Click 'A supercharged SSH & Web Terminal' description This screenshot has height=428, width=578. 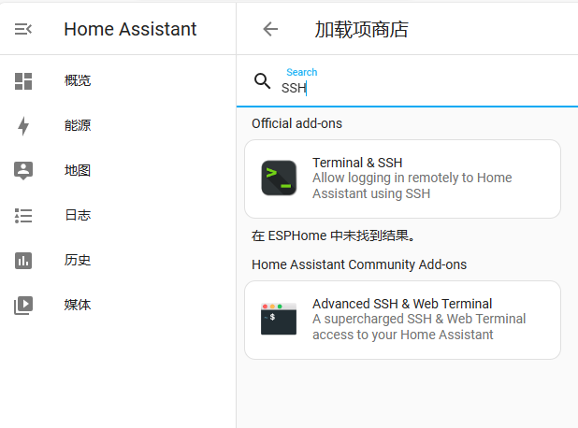[x=419, y=327]
